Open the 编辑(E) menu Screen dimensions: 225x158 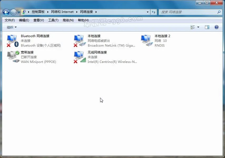pos(24,20)
